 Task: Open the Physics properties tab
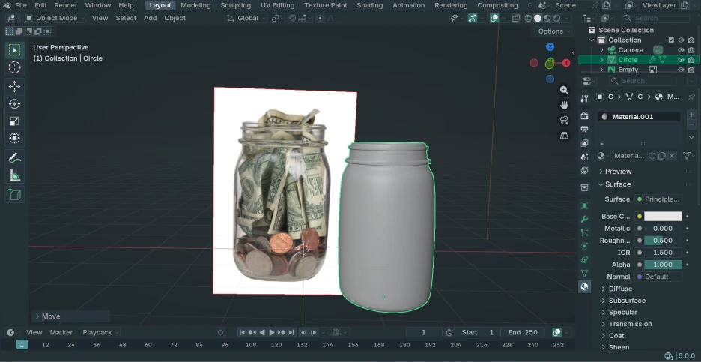tap(584, 246)
